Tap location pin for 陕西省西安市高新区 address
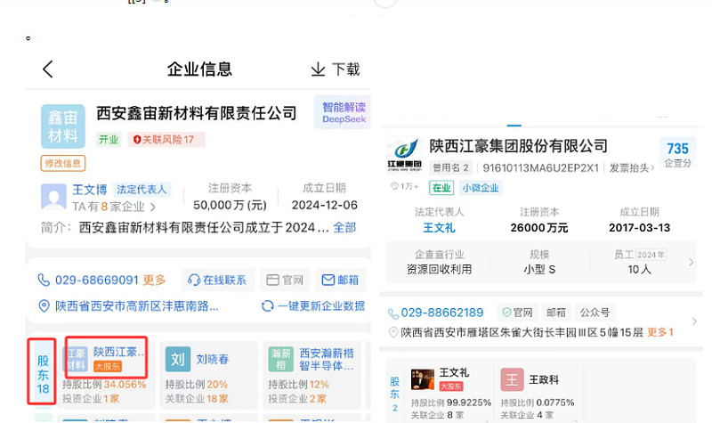The image size is (712, 423). pyautogui.click(x=44, y=305)
